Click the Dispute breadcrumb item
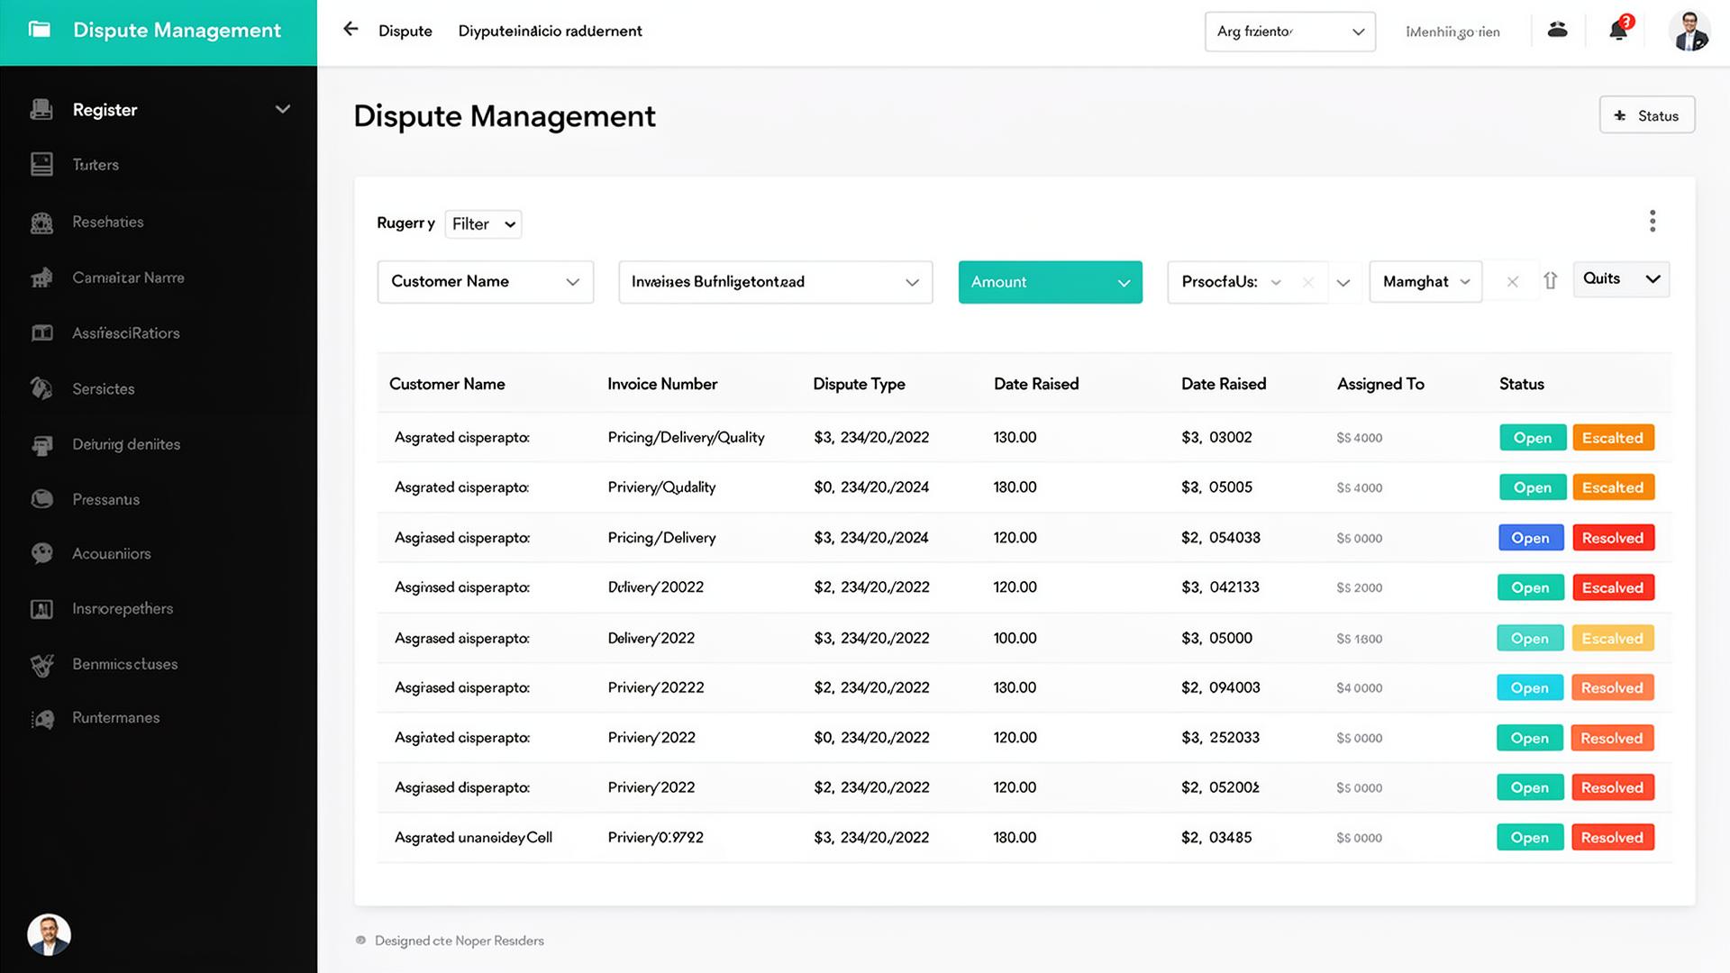 (405, 31)
